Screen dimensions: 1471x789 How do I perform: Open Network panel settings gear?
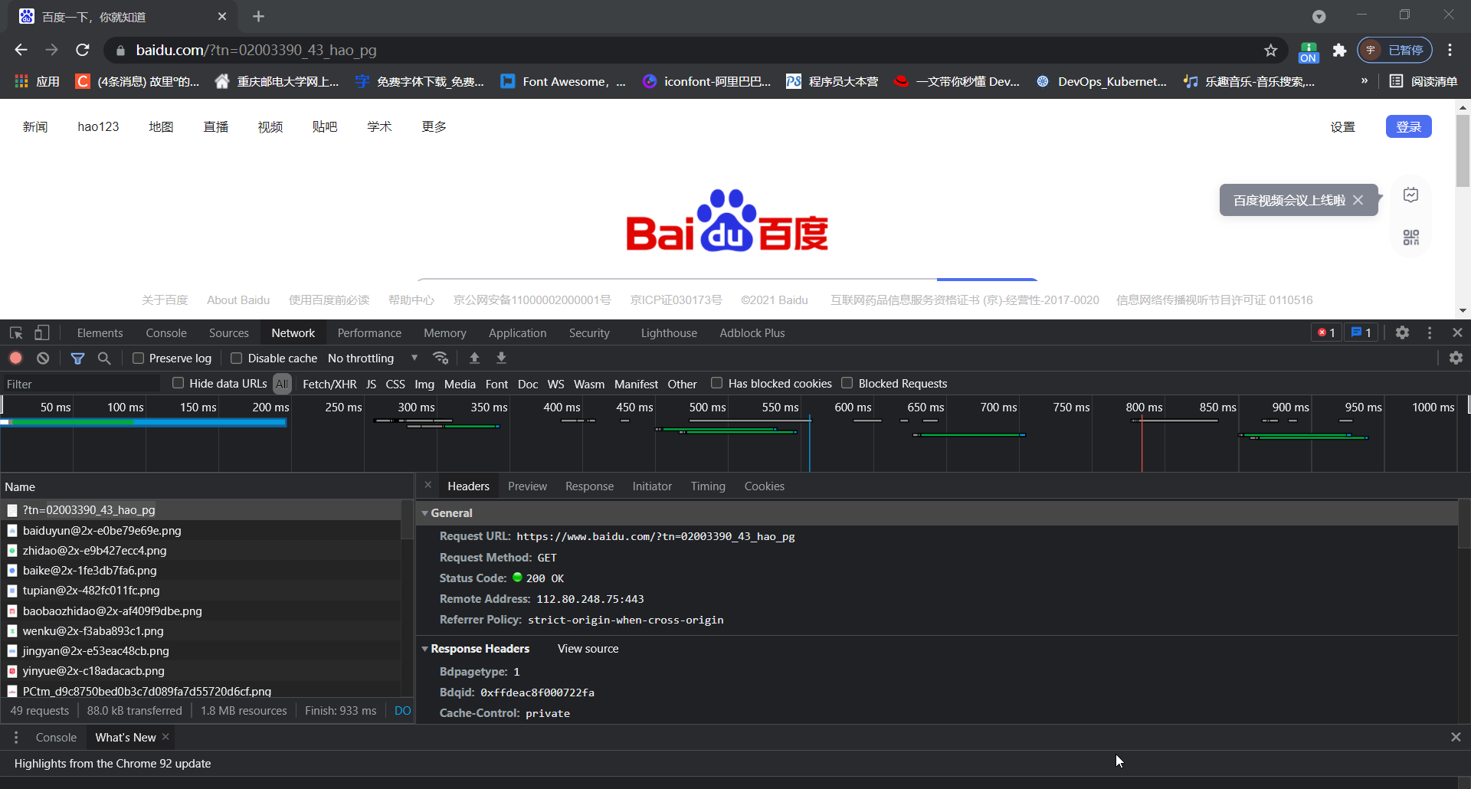coord(1456,358)
